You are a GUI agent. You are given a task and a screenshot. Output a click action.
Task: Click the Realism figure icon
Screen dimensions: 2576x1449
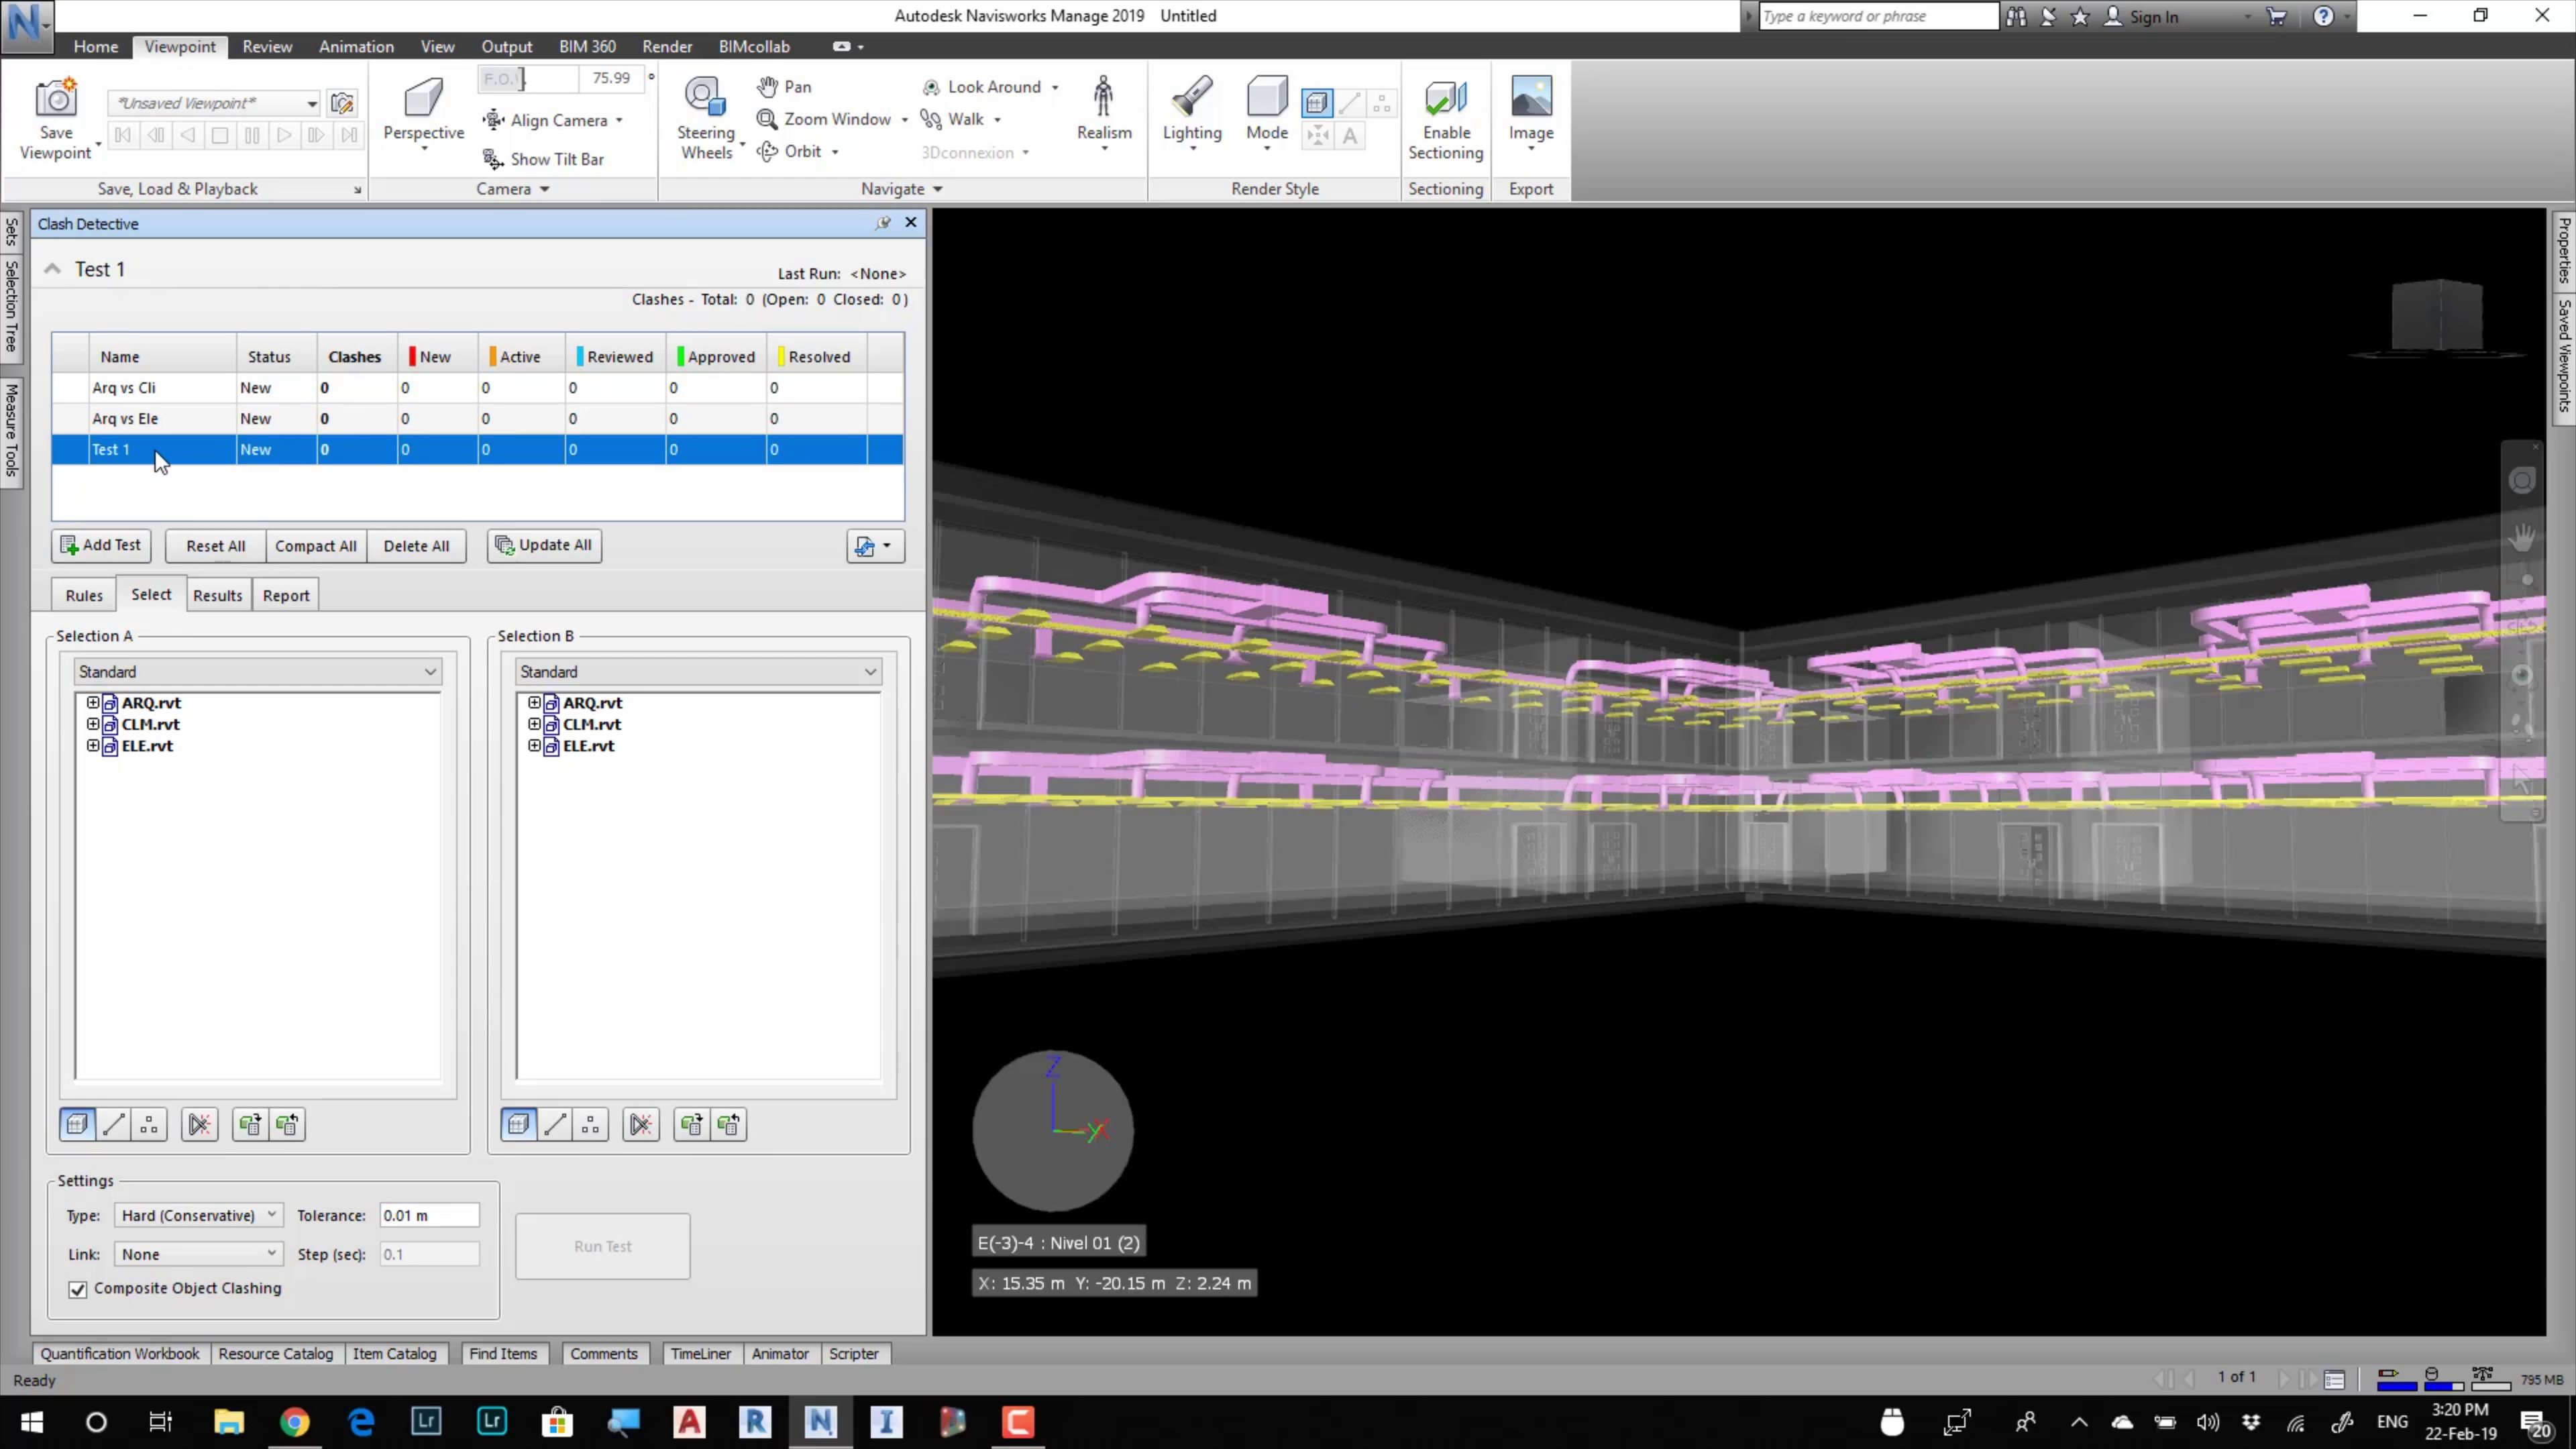pyautogui.click(x=1103, y=97)
